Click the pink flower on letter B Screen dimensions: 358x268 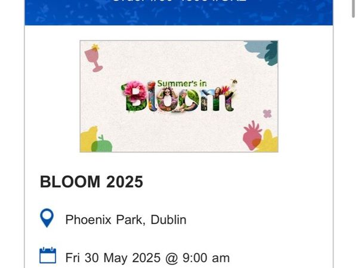135,91
